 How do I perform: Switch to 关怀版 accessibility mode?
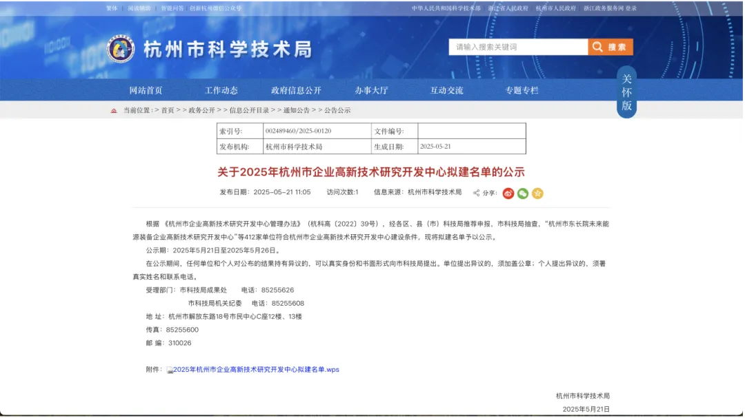[626, 92]
